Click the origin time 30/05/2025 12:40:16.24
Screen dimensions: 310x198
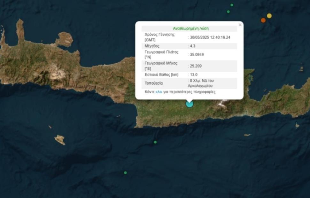coord(210,37)
